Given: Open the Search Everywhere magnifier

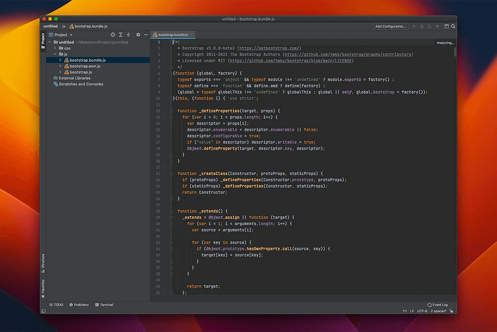Looking at the screenshot, I should [x=454, y=26].
